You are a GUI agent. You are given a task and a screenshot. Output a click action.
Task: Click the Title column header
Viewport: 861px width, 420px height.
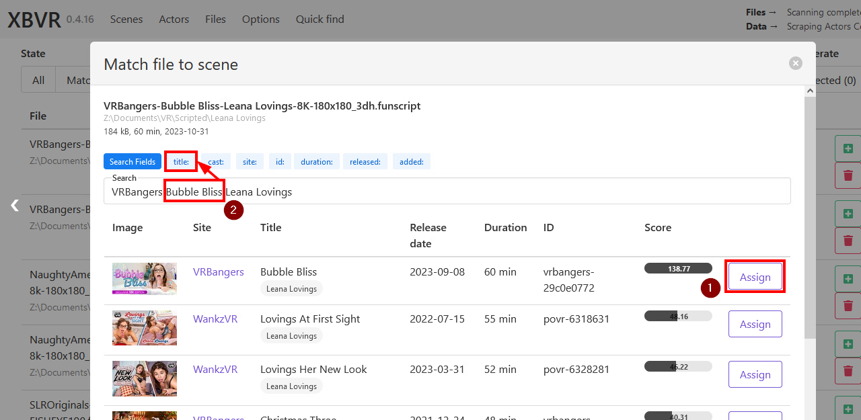tap(271, 227)
